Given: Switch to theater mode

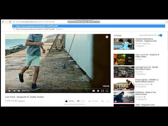Looking at the screenshot, I should (x=103, y=91).
